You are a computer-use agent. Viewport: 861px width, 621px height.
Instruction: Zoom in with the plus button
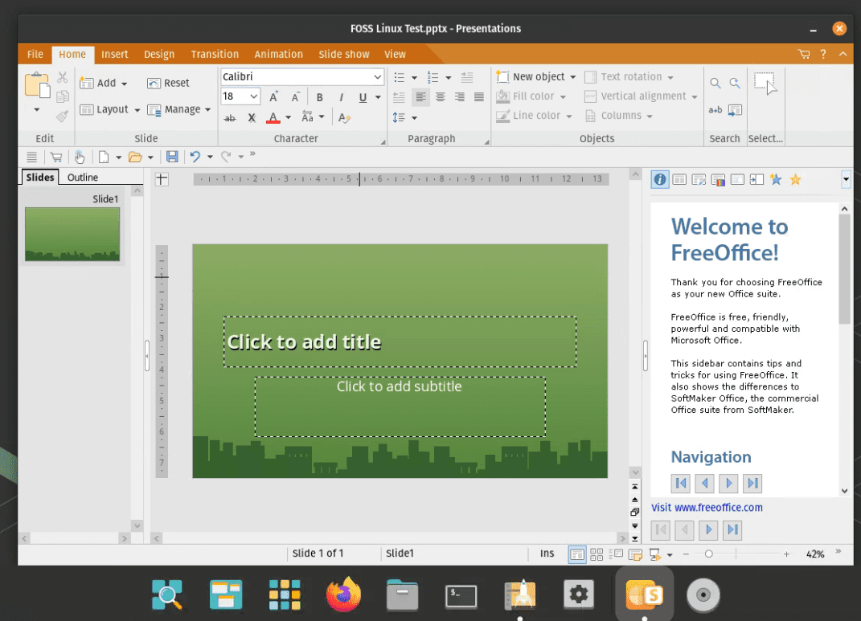(x=786, y=554)
